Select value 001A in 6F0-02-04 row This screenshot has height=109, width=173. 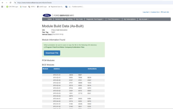[x=89, y=86]
